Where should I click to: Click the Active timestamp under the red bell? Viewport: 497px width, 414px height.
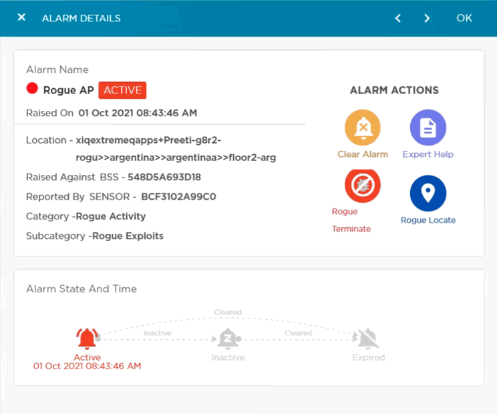(87, 366)
